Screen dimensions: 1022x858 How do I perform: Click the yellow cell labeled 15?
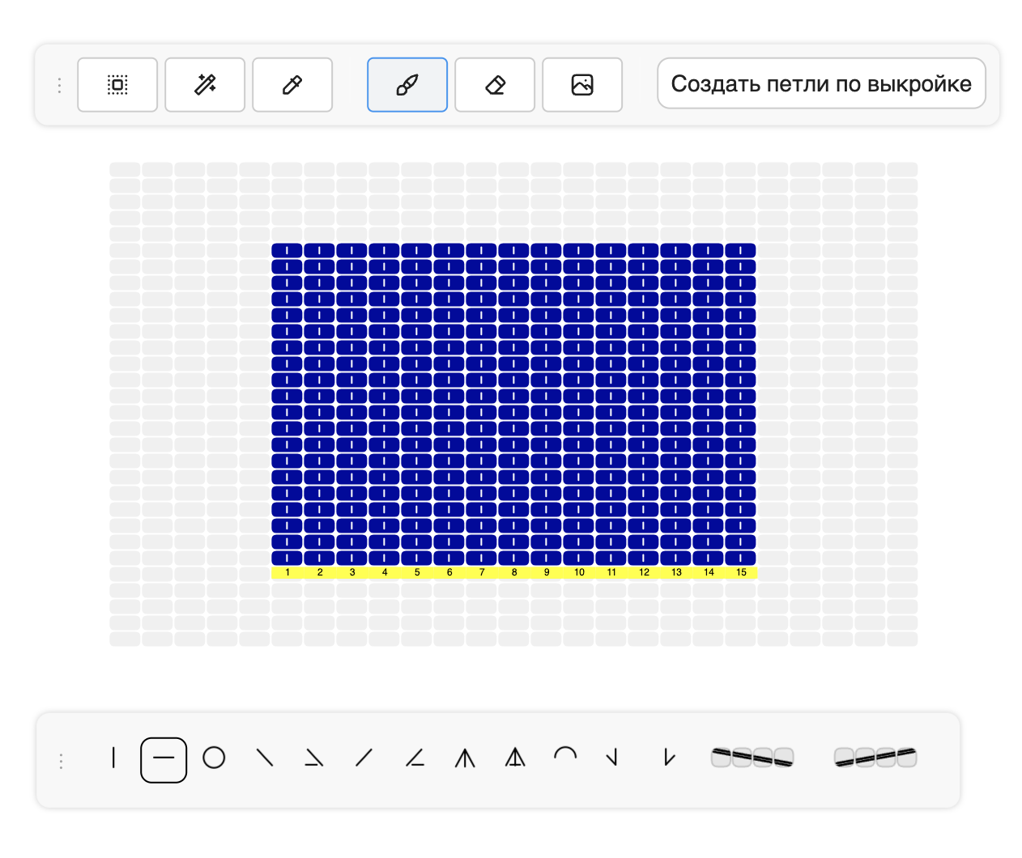click(x=741, y=572)
